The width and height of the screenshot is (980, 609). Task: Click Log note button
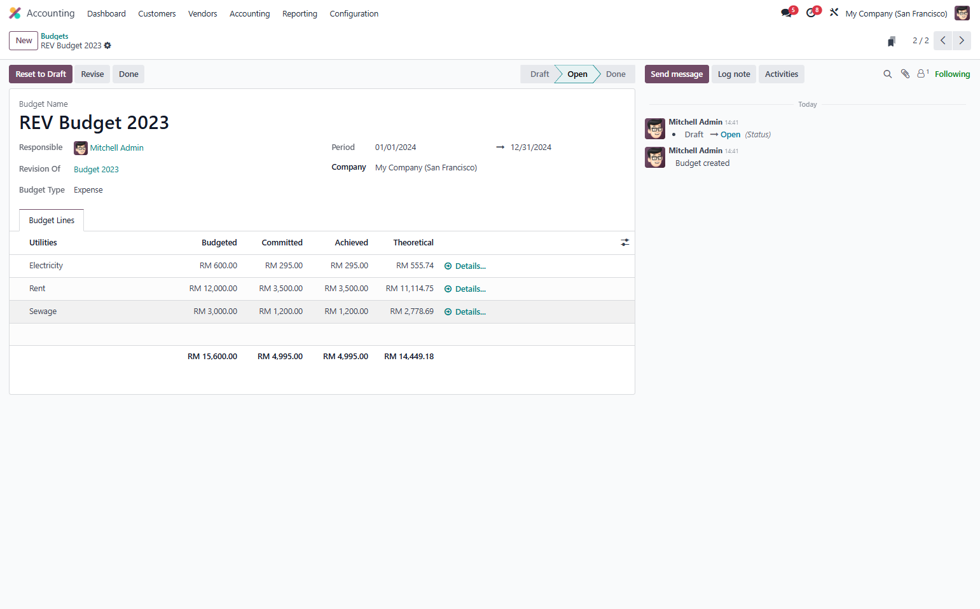[734, 74]
